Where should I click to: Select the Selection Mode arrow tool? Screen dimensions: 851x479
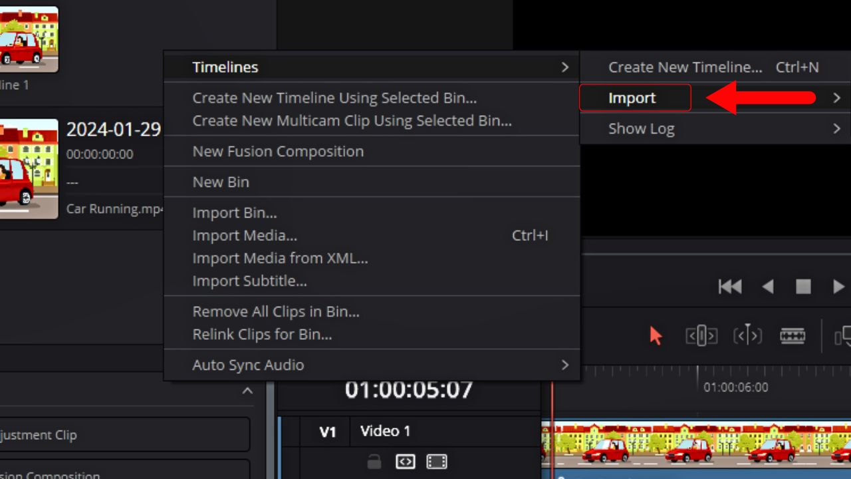(x=655, y=335)
